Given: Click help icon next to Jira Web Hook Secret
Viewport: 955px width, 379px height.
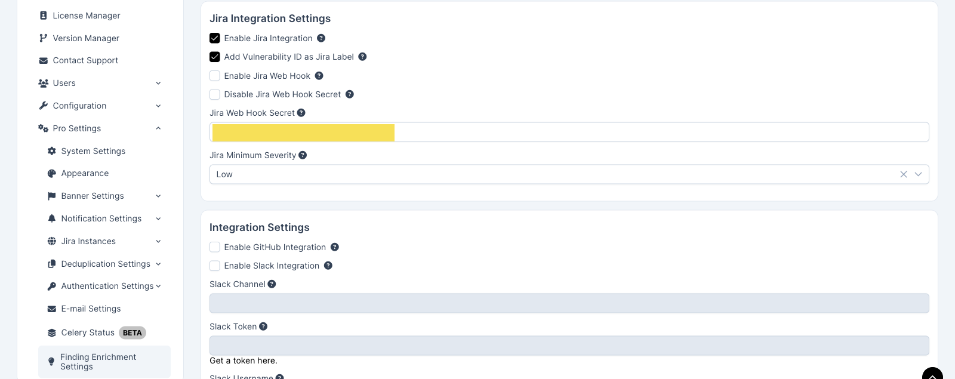Looking at the screenshot, I should 301,113.
